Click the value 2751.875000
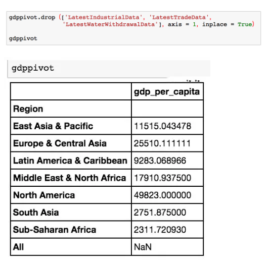267x263 pixels. click(160, 213)
